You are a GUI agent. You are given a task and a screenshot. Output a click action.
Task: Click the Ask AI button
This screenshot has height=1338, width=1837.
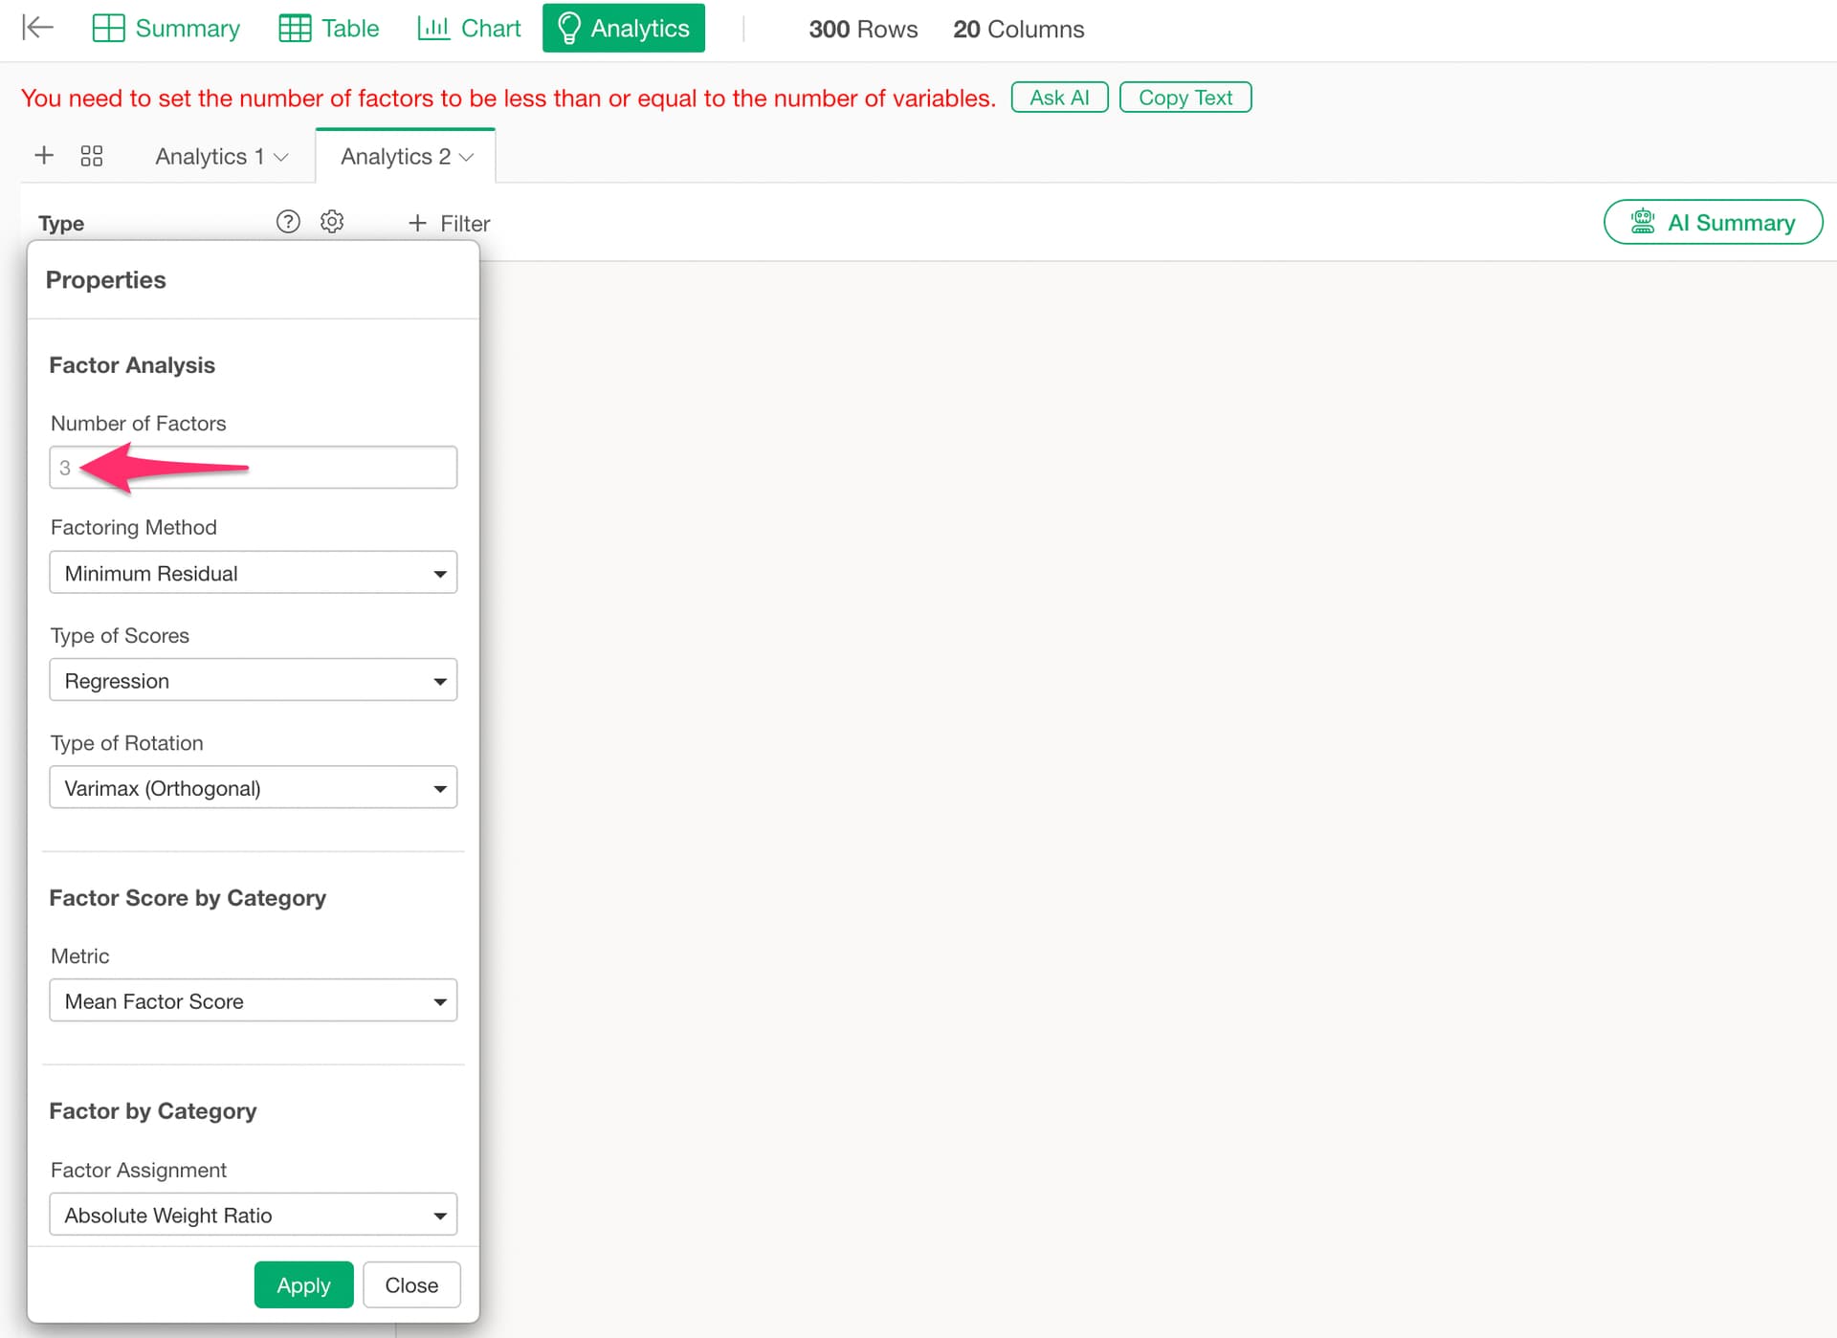pos(1059,98)
